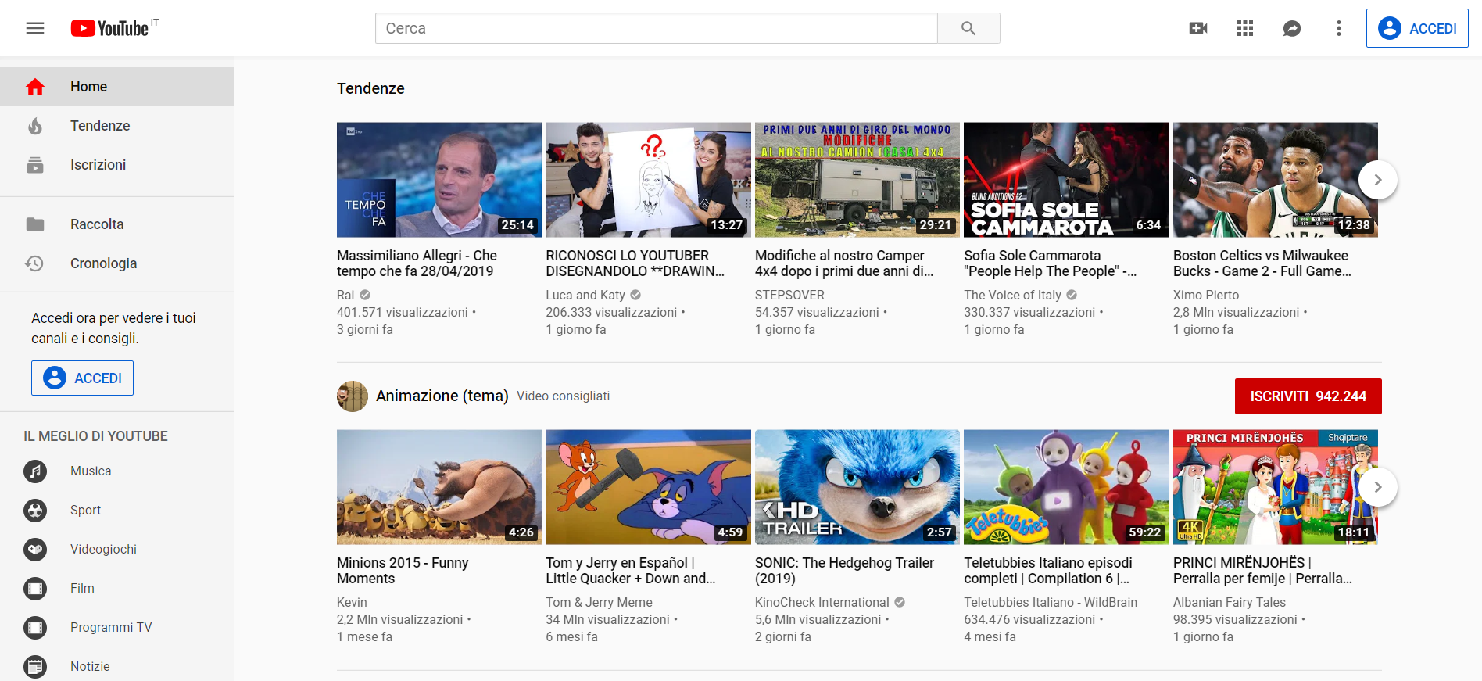
Task: Open Minions 2015 video thumbnail
Action: coord(439,487)
